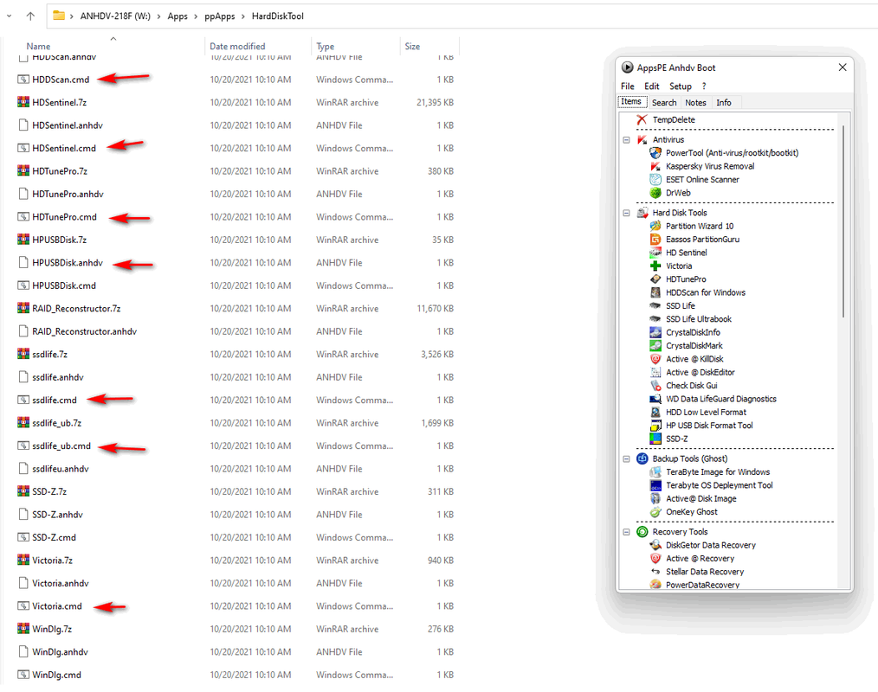Expand breadcrumb chevron after ppApps
This screenshot has height=692, width=878.
(243, 16)
